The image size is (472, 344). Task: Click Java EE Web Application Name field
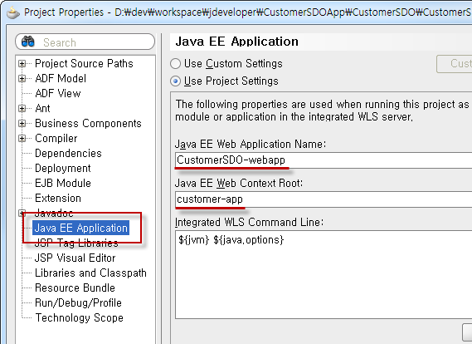pos(324,160)
